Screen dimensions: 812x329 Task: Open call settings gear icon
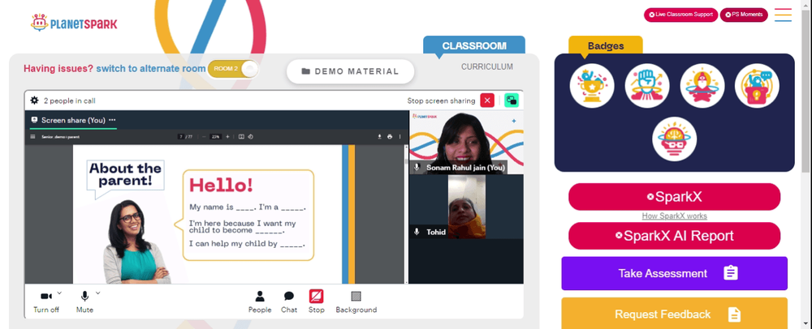click(35, 100)
